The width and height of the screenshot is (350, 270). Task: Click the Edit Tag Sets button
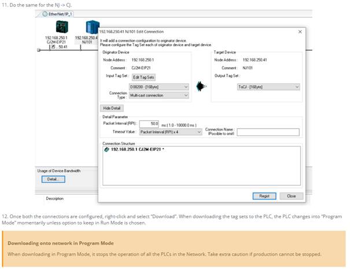143,77
